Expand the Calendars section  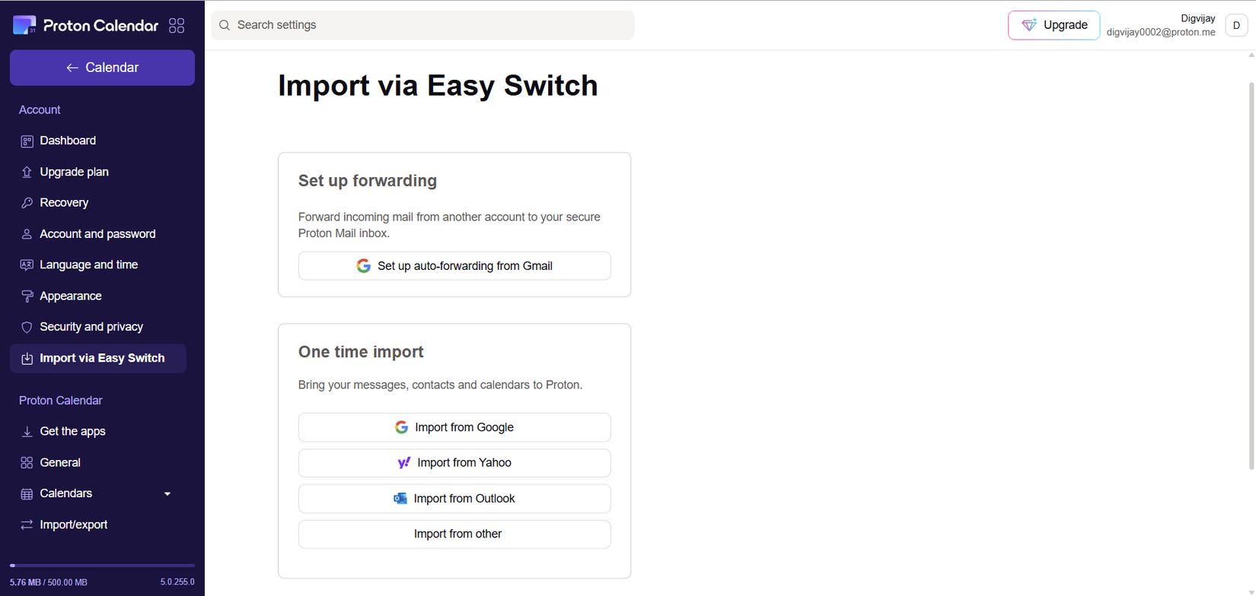point(167,493)
